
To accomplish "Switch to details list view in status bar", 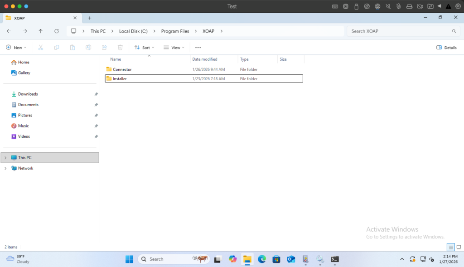I will 451,247.
